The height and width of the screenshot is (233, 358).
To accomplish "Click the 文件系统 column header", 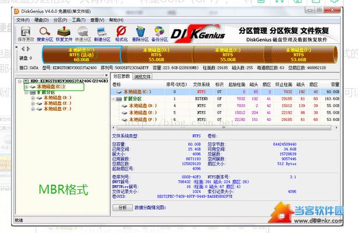I will pyautogui.click(x=201, y=85).
